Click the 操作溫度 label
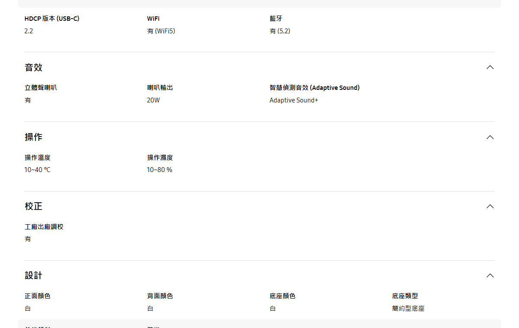The width and height of the screenshot is (519, 328). [38, 158]
